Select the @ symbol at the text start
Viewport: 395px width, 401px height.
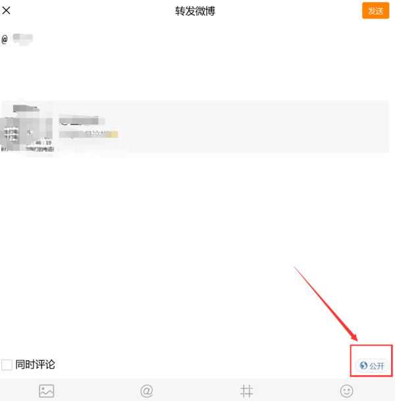tap(5, 40)
